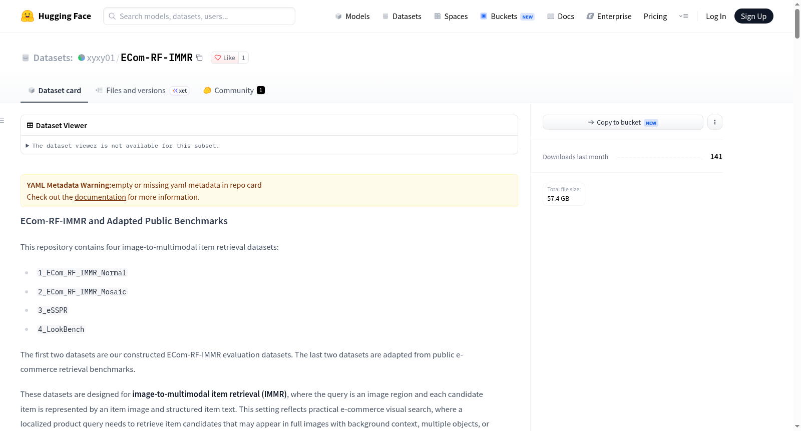
Task: Click the 1_ECom_RF_IMMR_Normal list item
Action: [x=82, y=273]
